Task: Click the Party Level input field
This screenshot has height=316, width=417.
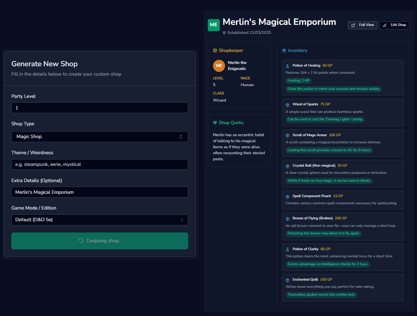Action: click(x=100, y=108)
